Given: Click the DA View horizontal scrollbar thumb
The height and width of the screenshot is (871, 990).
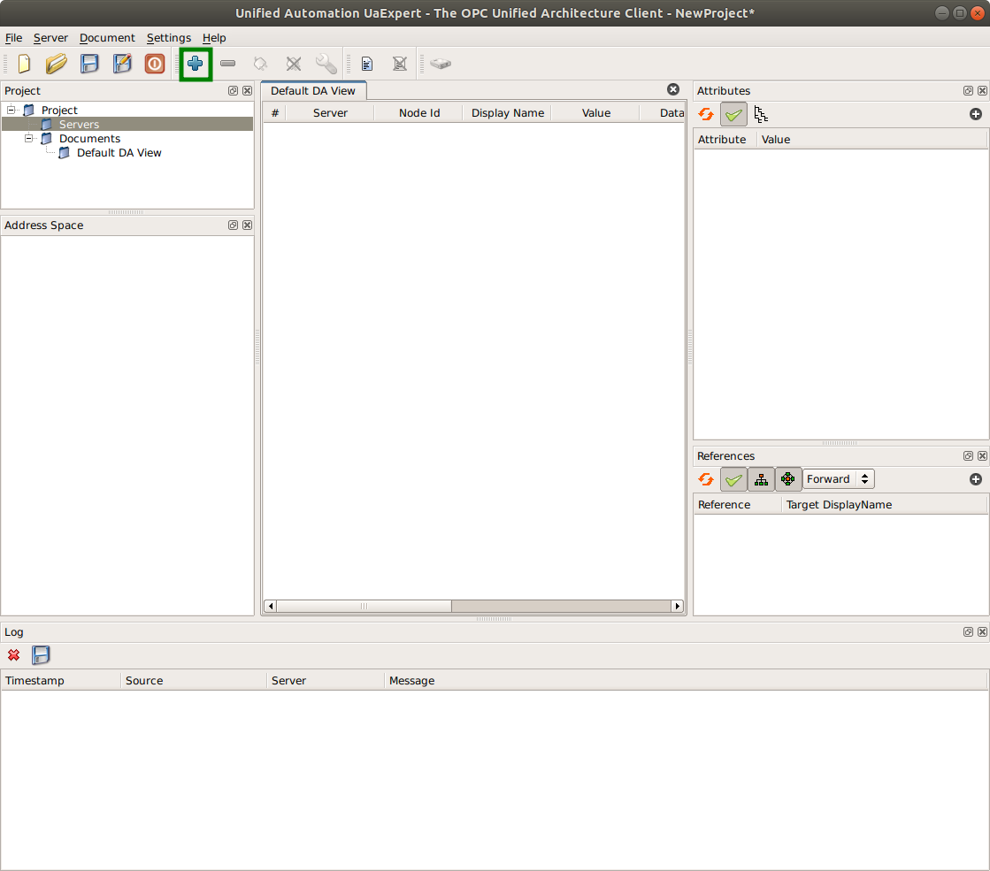Looking at the screenshot, I should click(365, 606).
